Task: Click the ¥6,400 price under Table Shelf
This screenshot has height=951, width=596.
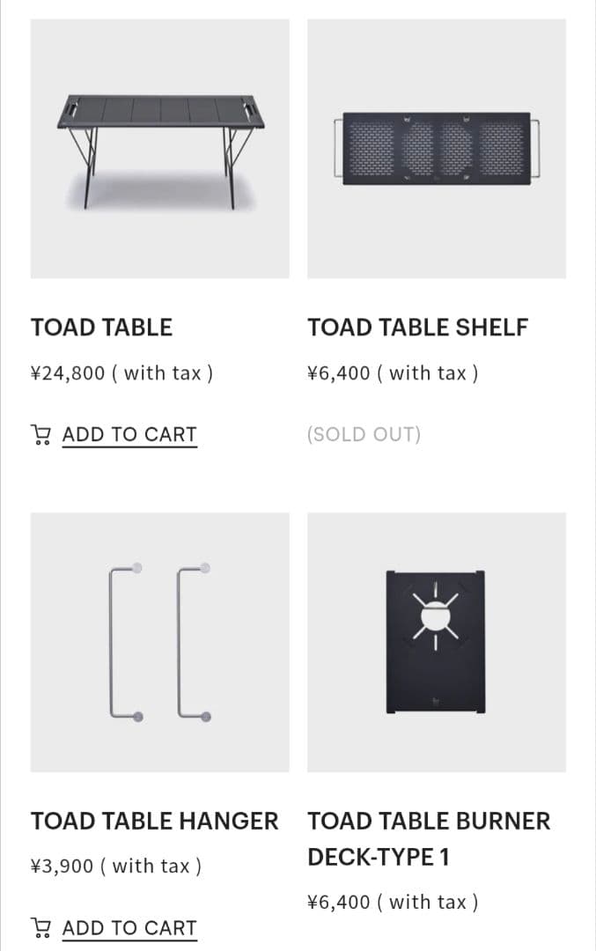Action: point(339,373)
